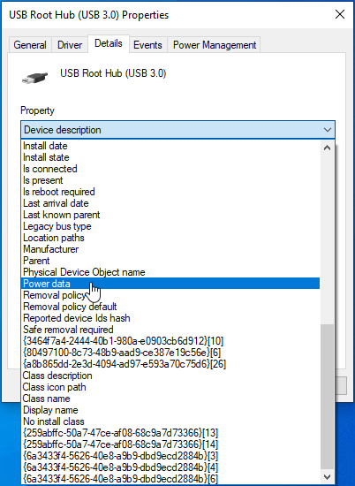Open the Driver tab

[x=70, y=45]
